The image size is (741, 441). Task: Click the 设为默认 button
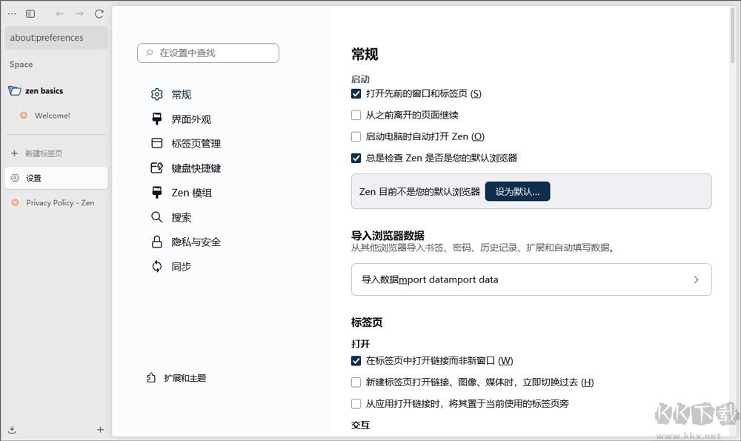pyautogui.click(x=516, y=191)
